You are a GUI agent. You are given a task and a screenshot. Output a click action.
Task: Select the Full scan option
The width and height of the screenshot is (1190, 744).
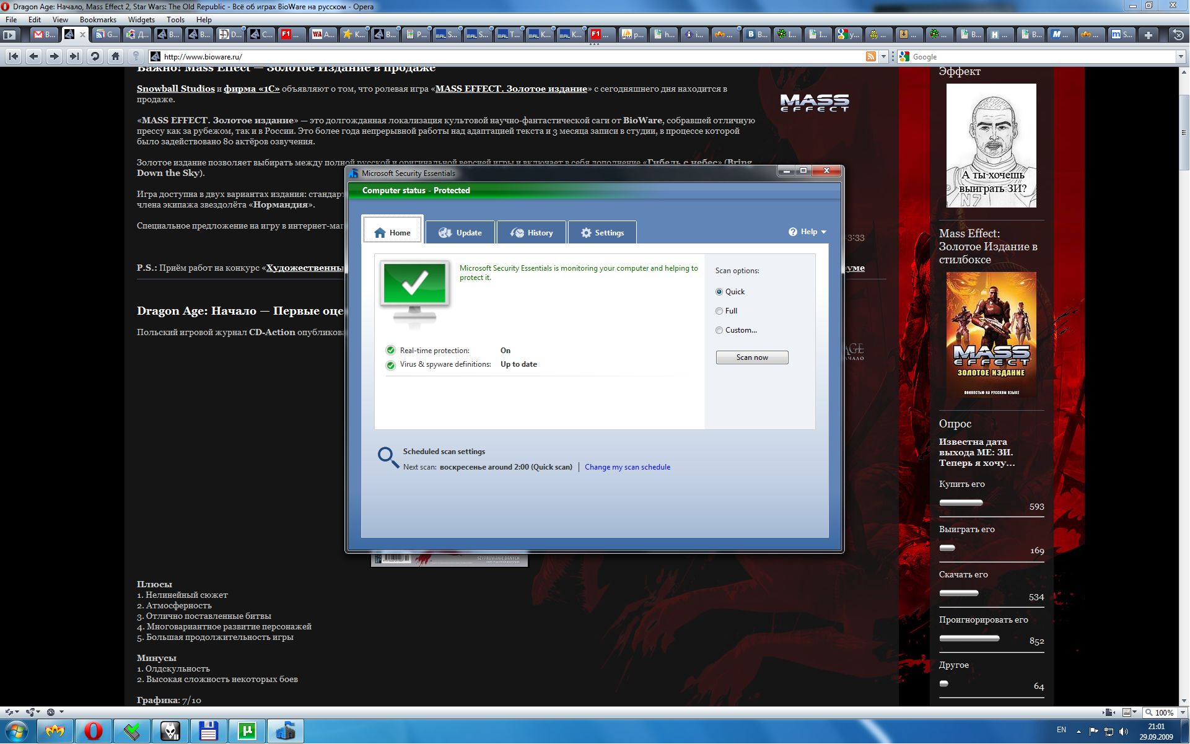coord(726,311)
